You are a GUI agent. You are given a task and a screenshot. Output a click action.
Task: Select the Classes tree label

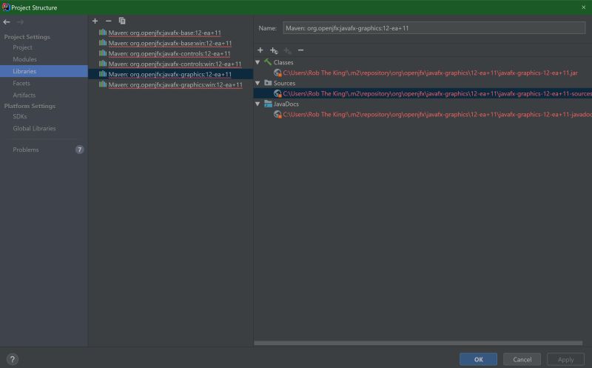283,62
